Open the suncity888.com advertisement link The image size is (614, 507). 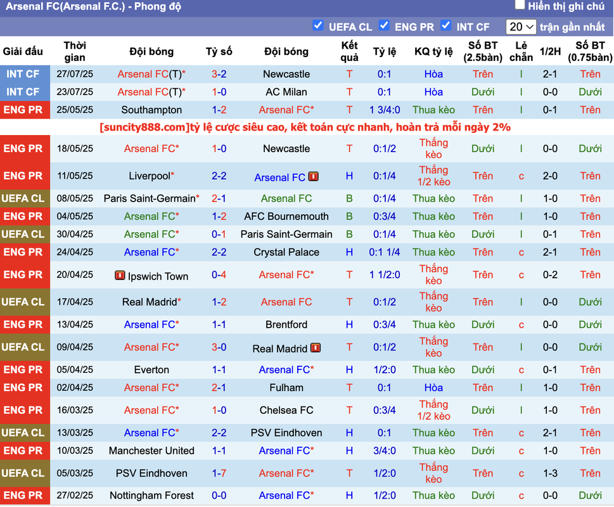[305, 127]
